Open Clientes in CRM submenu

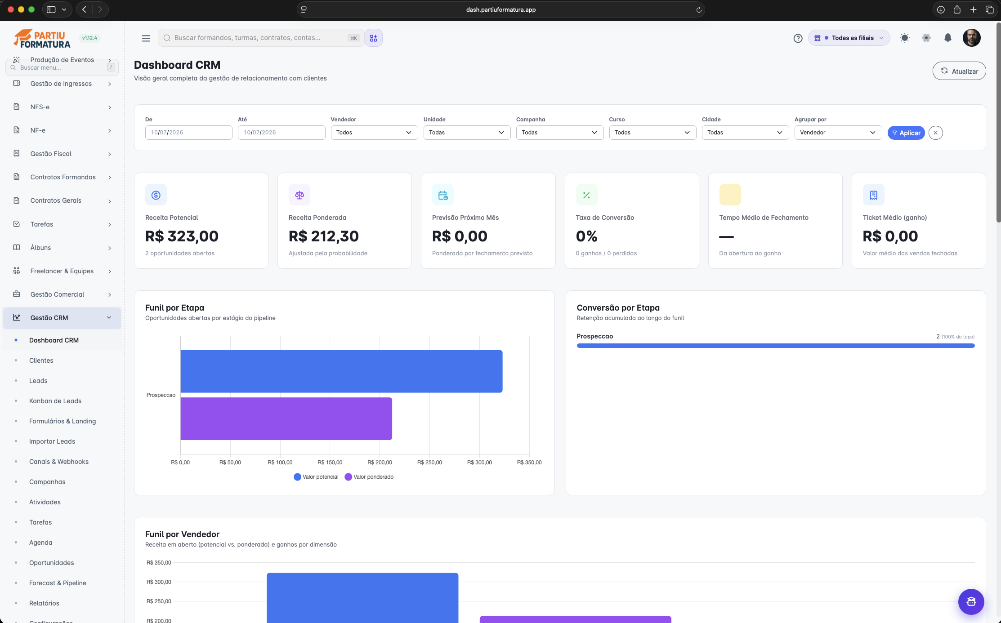coord(41,360)
